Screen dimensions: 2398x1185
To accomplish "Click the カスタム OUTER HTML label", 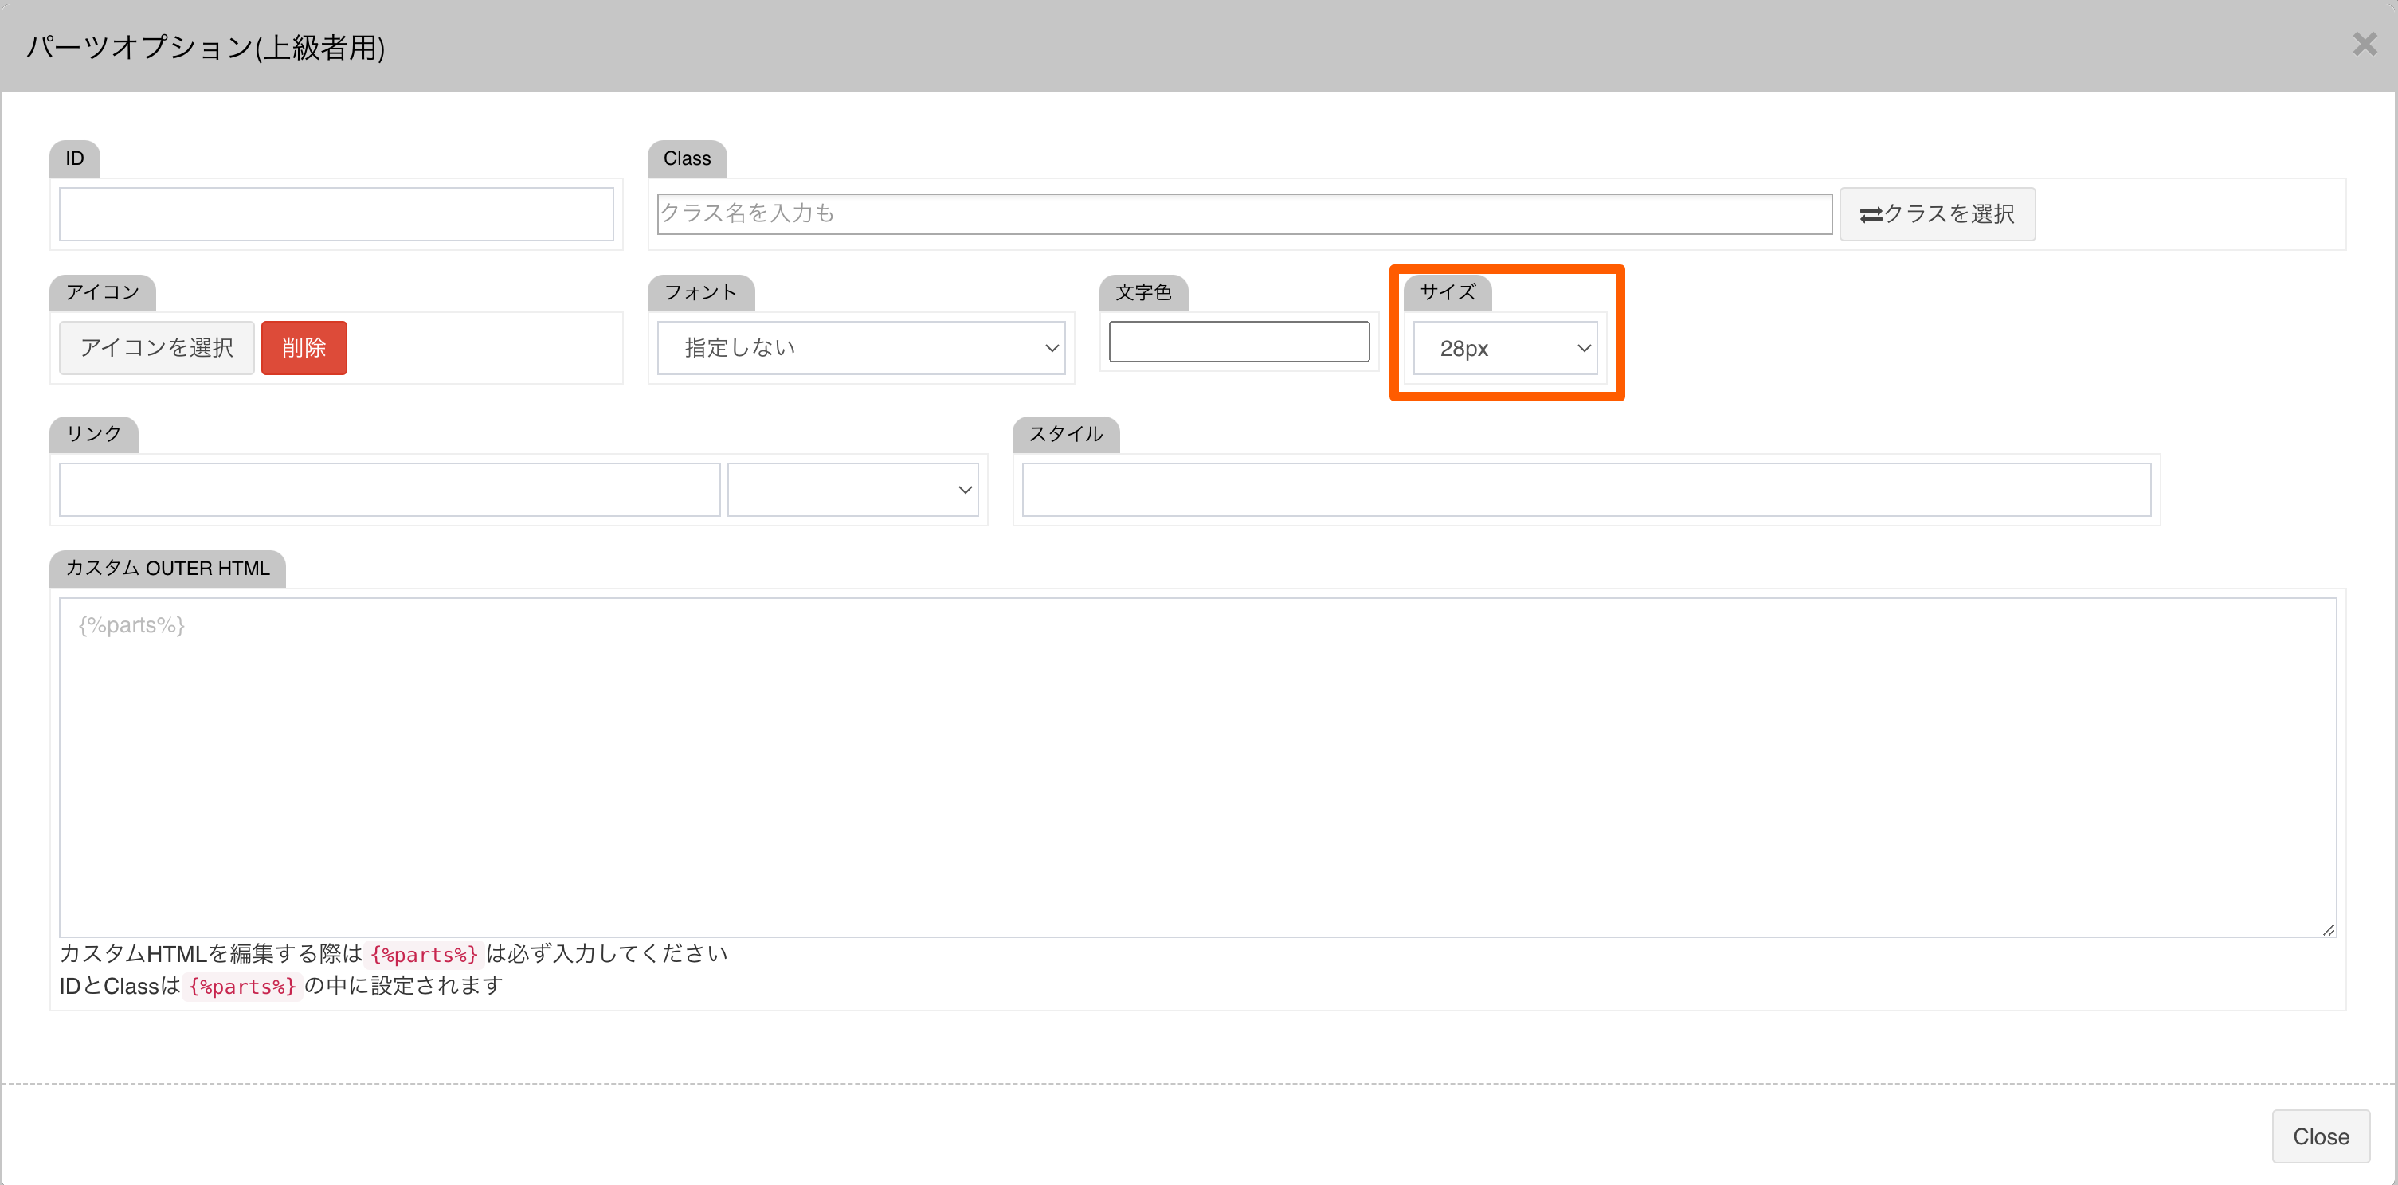I will tap(167, 569).
